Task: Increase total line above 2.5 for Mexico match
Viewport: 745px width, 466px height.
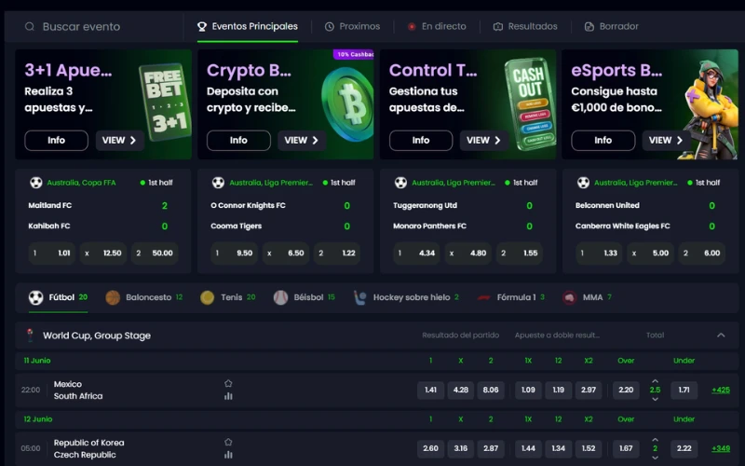Action: pyautogui.click(x=656, y=381)
